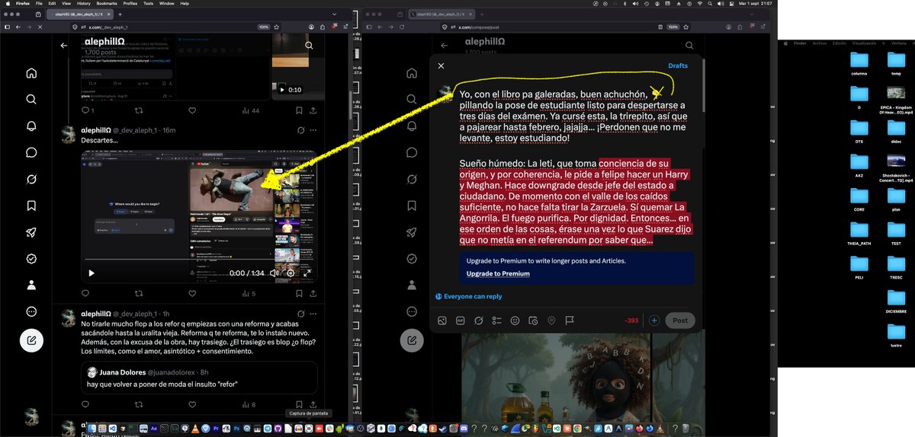Viewport: 915px width, 437px height.
Task: Open the GIF picker in composer
Action: [460, 321]
